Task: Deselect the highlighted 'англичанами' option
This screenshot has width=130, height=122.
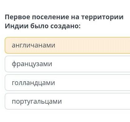Action: (x=67, y=45)
